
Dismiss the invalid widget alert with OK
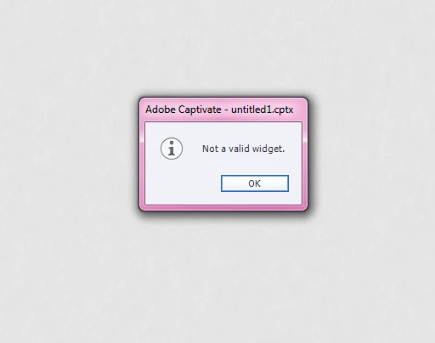(255, 183)
